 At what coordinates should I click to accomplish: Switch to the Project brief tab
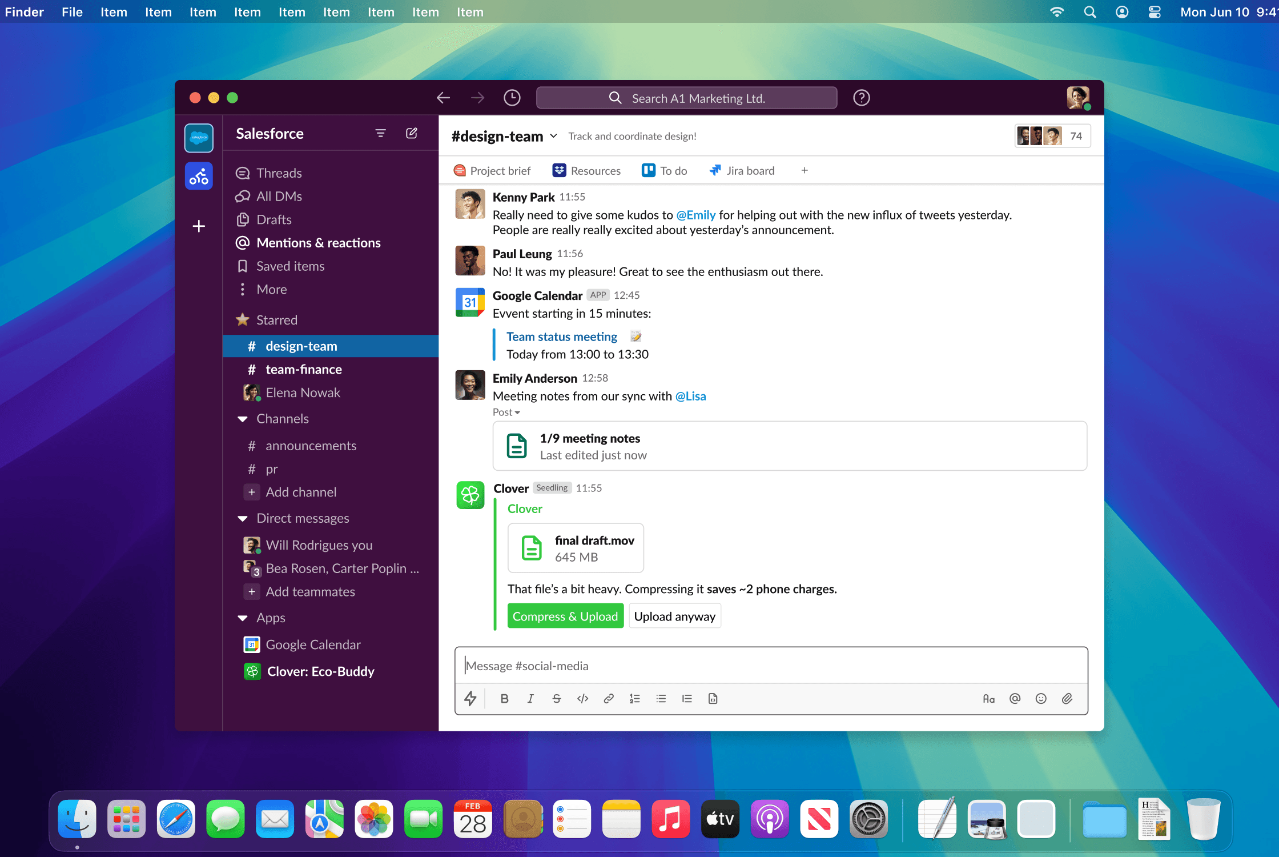(492, 170)
